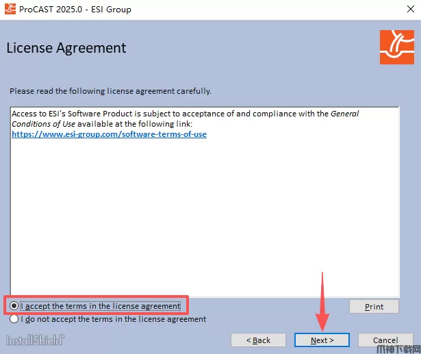Click the Print button

pos(374,307)
